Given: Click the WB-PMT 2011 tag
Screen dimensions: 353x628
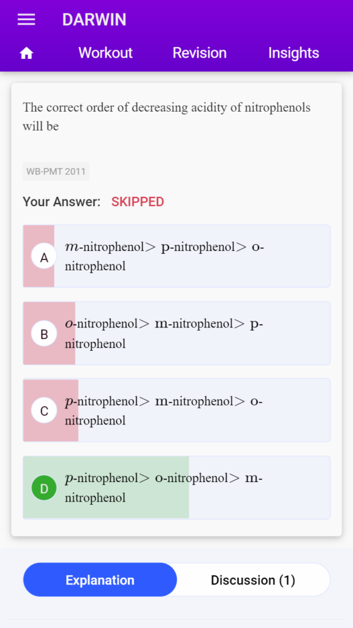Looking at the screenshot, I should [x=56, y=172].
